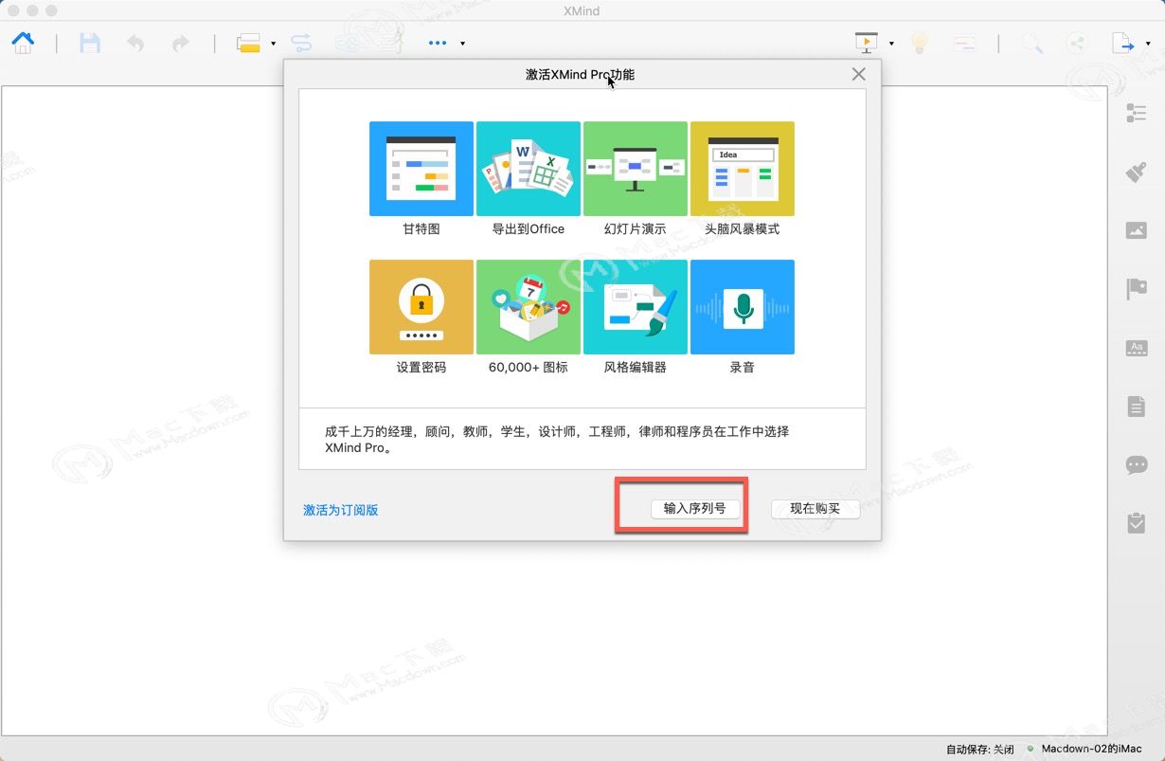Open the comments bubble sidebar icon
Screen dimensions: 1165x761
(x=1137, y=464)
